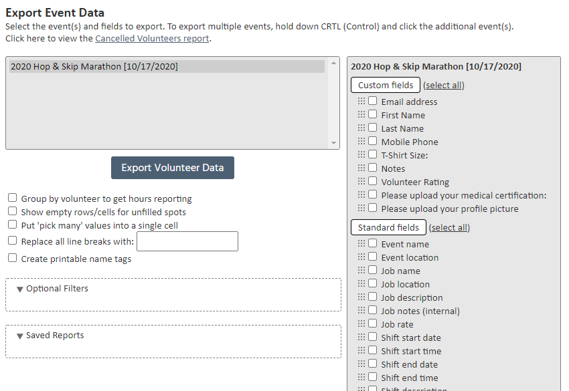Image resolution: width=569 pixels, height=391 pixels.
Task: Click drag handle icon beside Email address
Action: click(x=361, y=101)
